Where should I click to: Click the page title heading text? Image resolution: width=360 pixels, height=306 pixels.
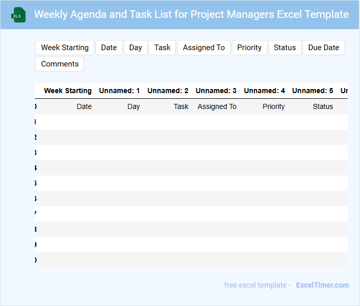(x=191, y=14)
